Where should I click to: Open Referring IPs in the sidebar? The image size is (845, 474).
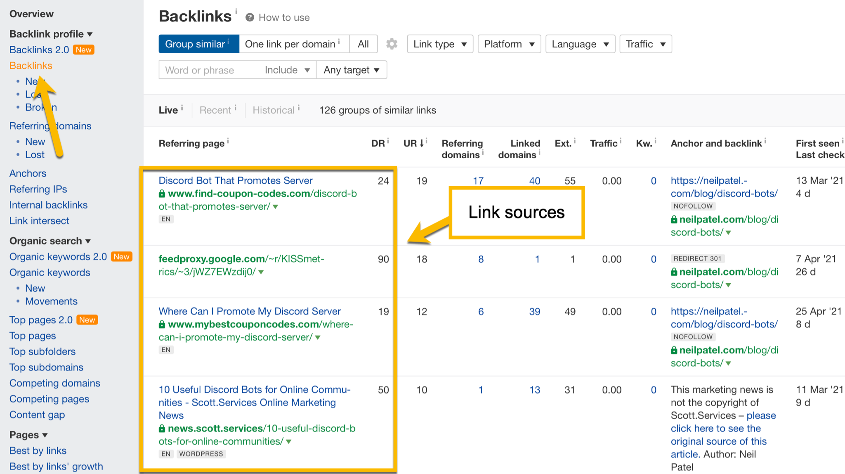[x=38, y=189]
